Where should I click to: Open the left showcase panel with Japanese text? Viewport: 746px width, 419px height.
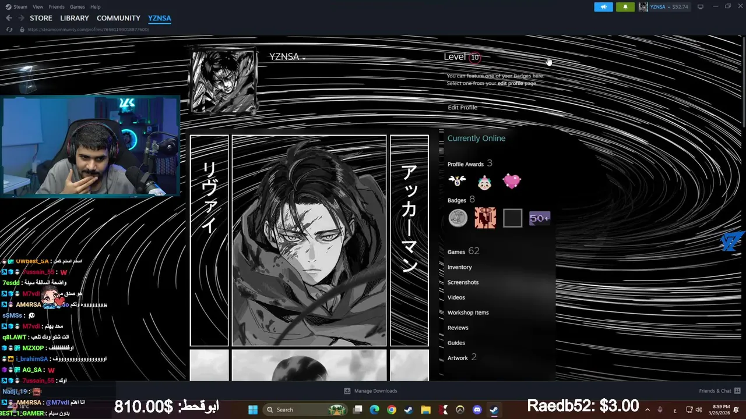209,241
